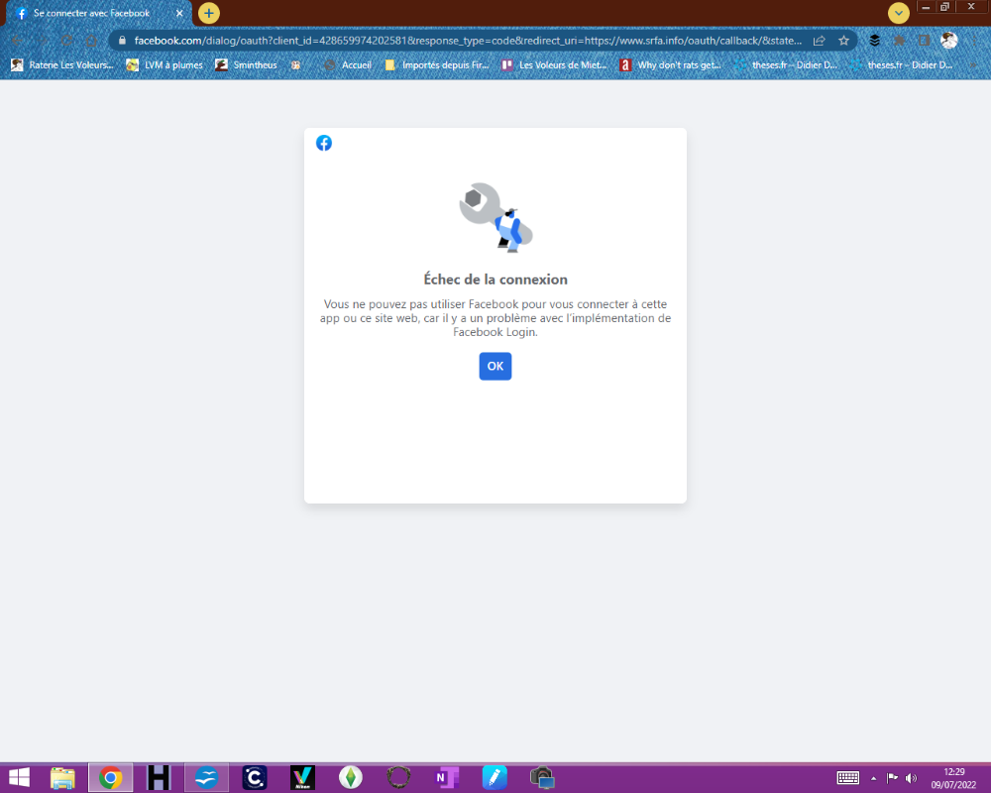Open The Sims from the taskbar
The width and height of the screenshot is (991, 793).
coord(348,778)
